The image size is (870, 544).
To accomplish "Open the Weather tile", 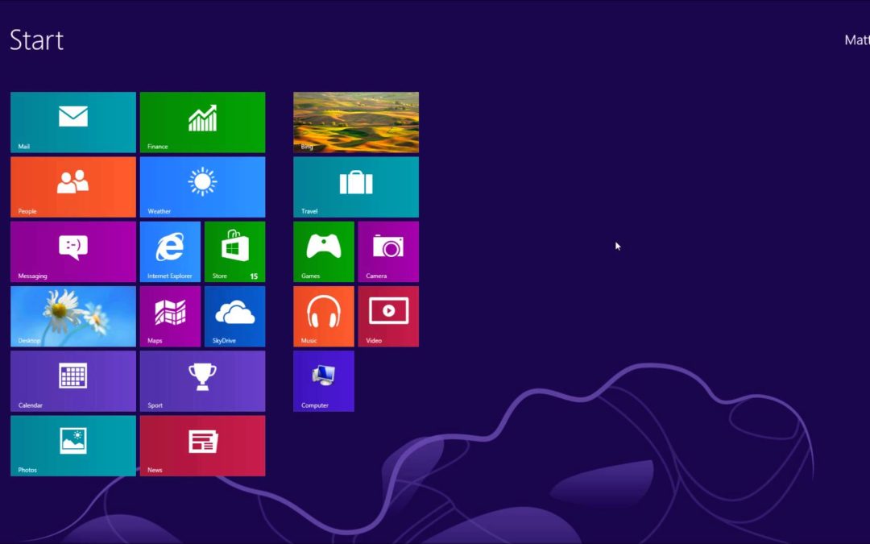I will (x=202, y=187).
